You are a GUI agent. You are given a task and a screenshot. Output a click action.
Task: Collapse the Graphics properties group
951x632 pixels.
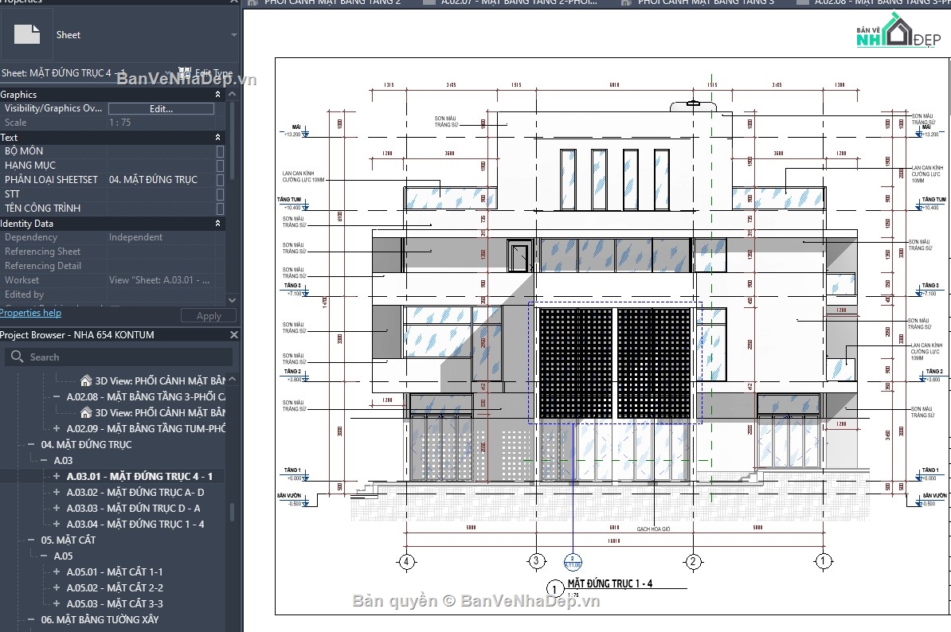pos(217,95)
